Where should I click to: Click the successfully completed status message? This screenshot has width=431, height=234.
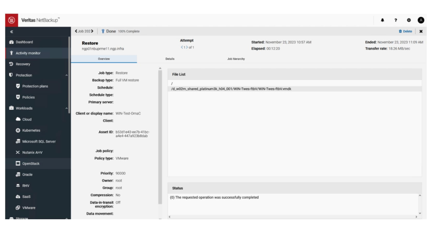pyautogui.click(x=214, y=197)
